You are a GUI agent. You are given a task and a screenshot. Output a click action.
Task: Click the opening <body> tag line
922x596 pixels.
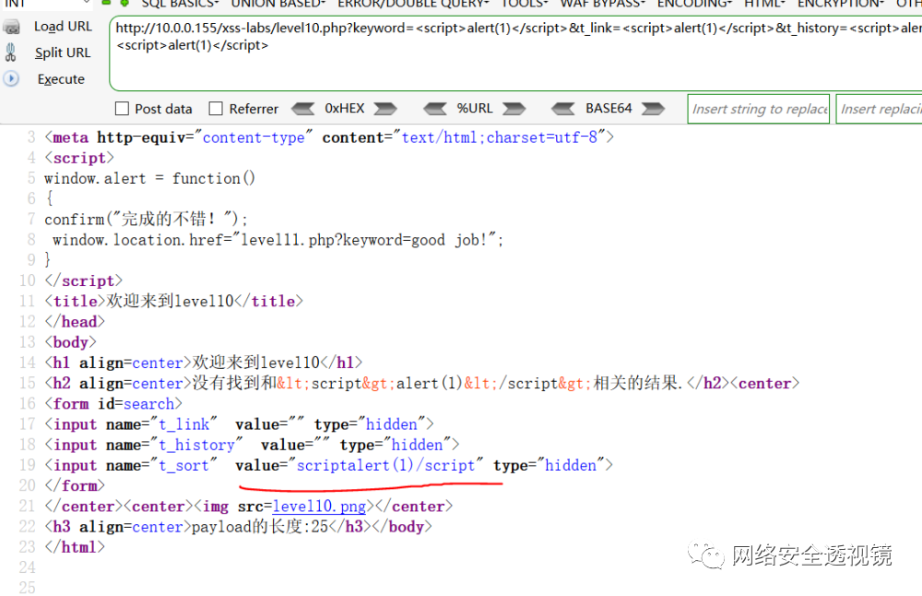coord(71,342)
